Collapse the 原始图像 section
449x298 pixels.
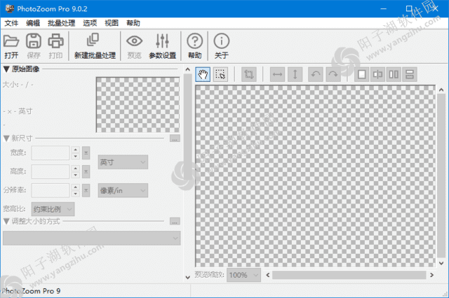(x=6, y=69)
